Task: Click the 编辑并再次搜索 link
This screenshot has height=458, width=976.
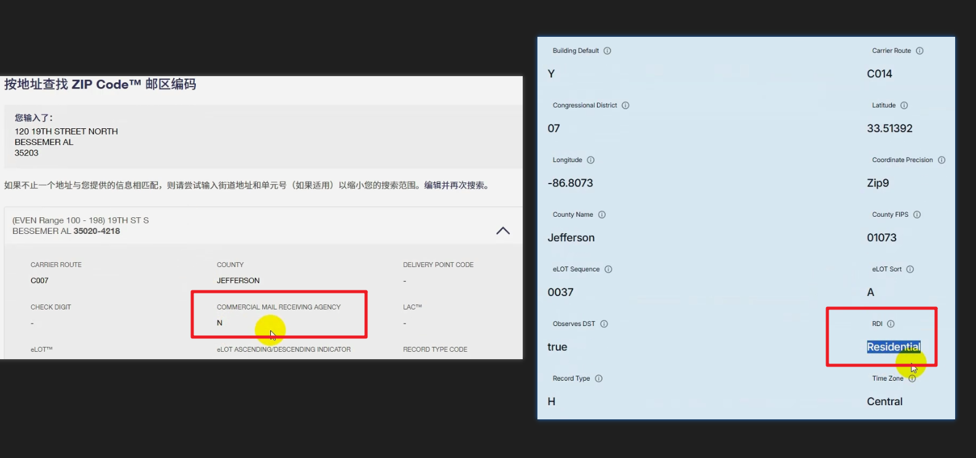Action: 456,185
